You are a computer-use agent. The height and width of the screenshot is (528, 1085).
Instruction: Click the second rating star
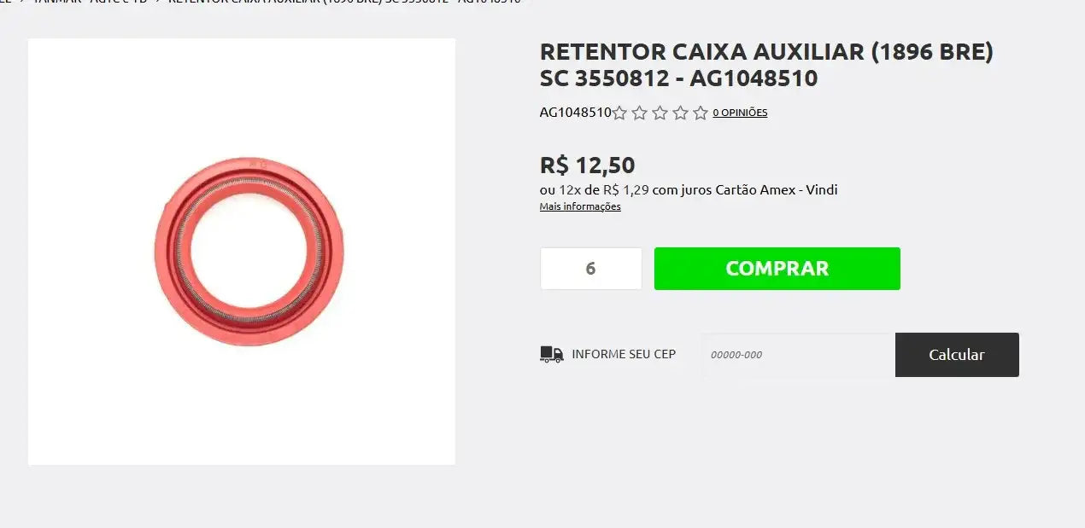pyautogui.click(x=640, y=113)
